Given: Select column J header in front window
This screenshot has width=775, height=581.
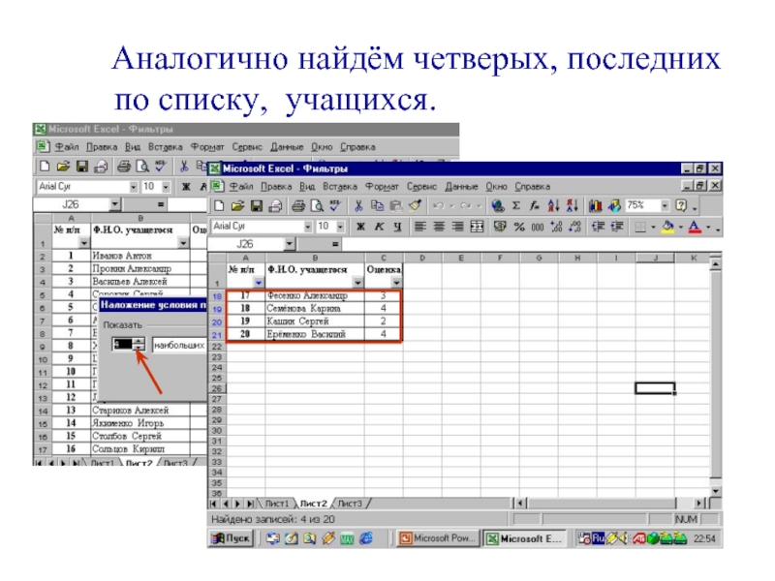Looking at the screenshot, I should tap(656, 258).
